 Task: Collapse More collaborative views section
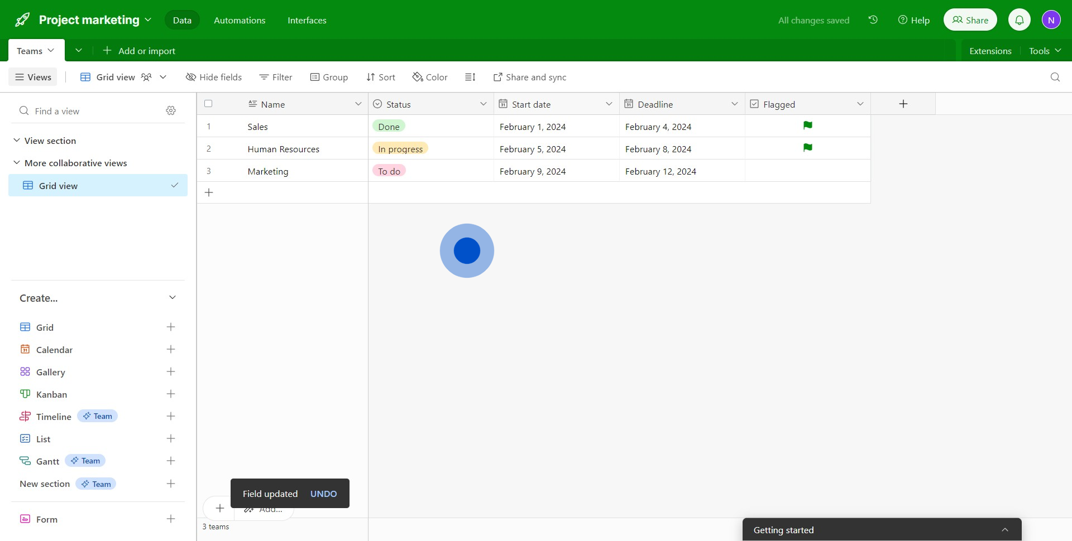point(17,162)
